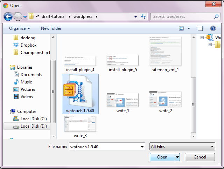This screenshot has height=169, width=224.
Task: Click the sidebar scroll down arrow
Action: 53,136
